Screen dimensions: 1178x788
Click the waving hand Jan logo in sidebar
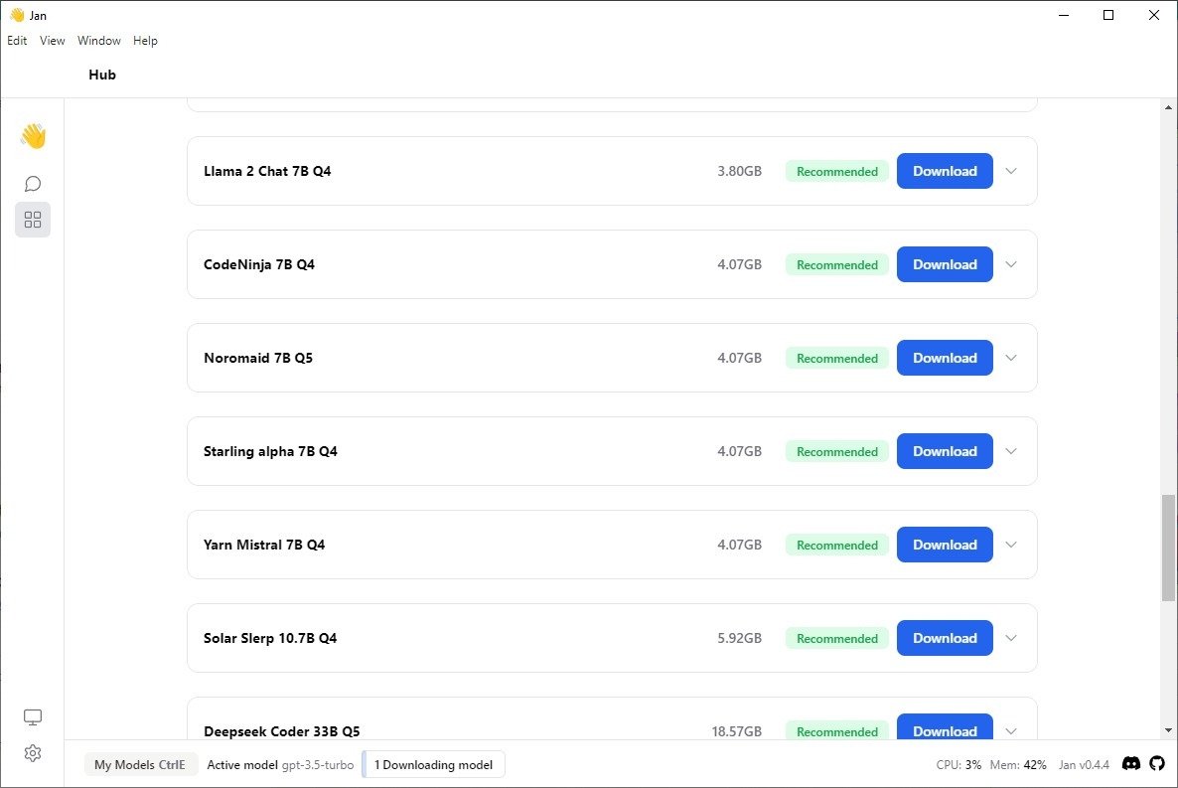[x=33, y=136]
